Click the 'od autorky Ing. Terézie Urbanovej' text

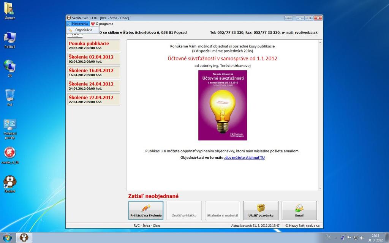point(223,66)
